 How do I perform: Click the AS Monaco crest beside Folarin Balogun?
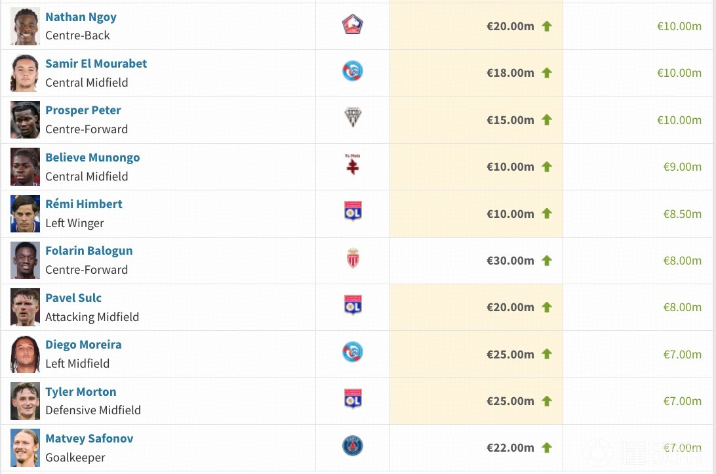[353, 259]
